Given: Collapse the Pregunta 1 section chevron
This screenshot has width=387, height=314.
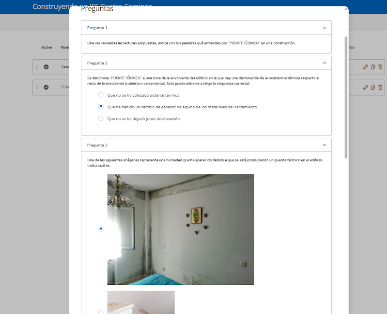Looking at the screenshot, I should click(x=325, y=28).
